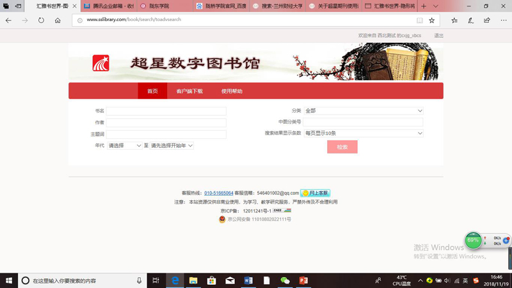Click the 检索 search button
Image resolution: width=512 pixels, height=288 pixels.
coord(342,147)
